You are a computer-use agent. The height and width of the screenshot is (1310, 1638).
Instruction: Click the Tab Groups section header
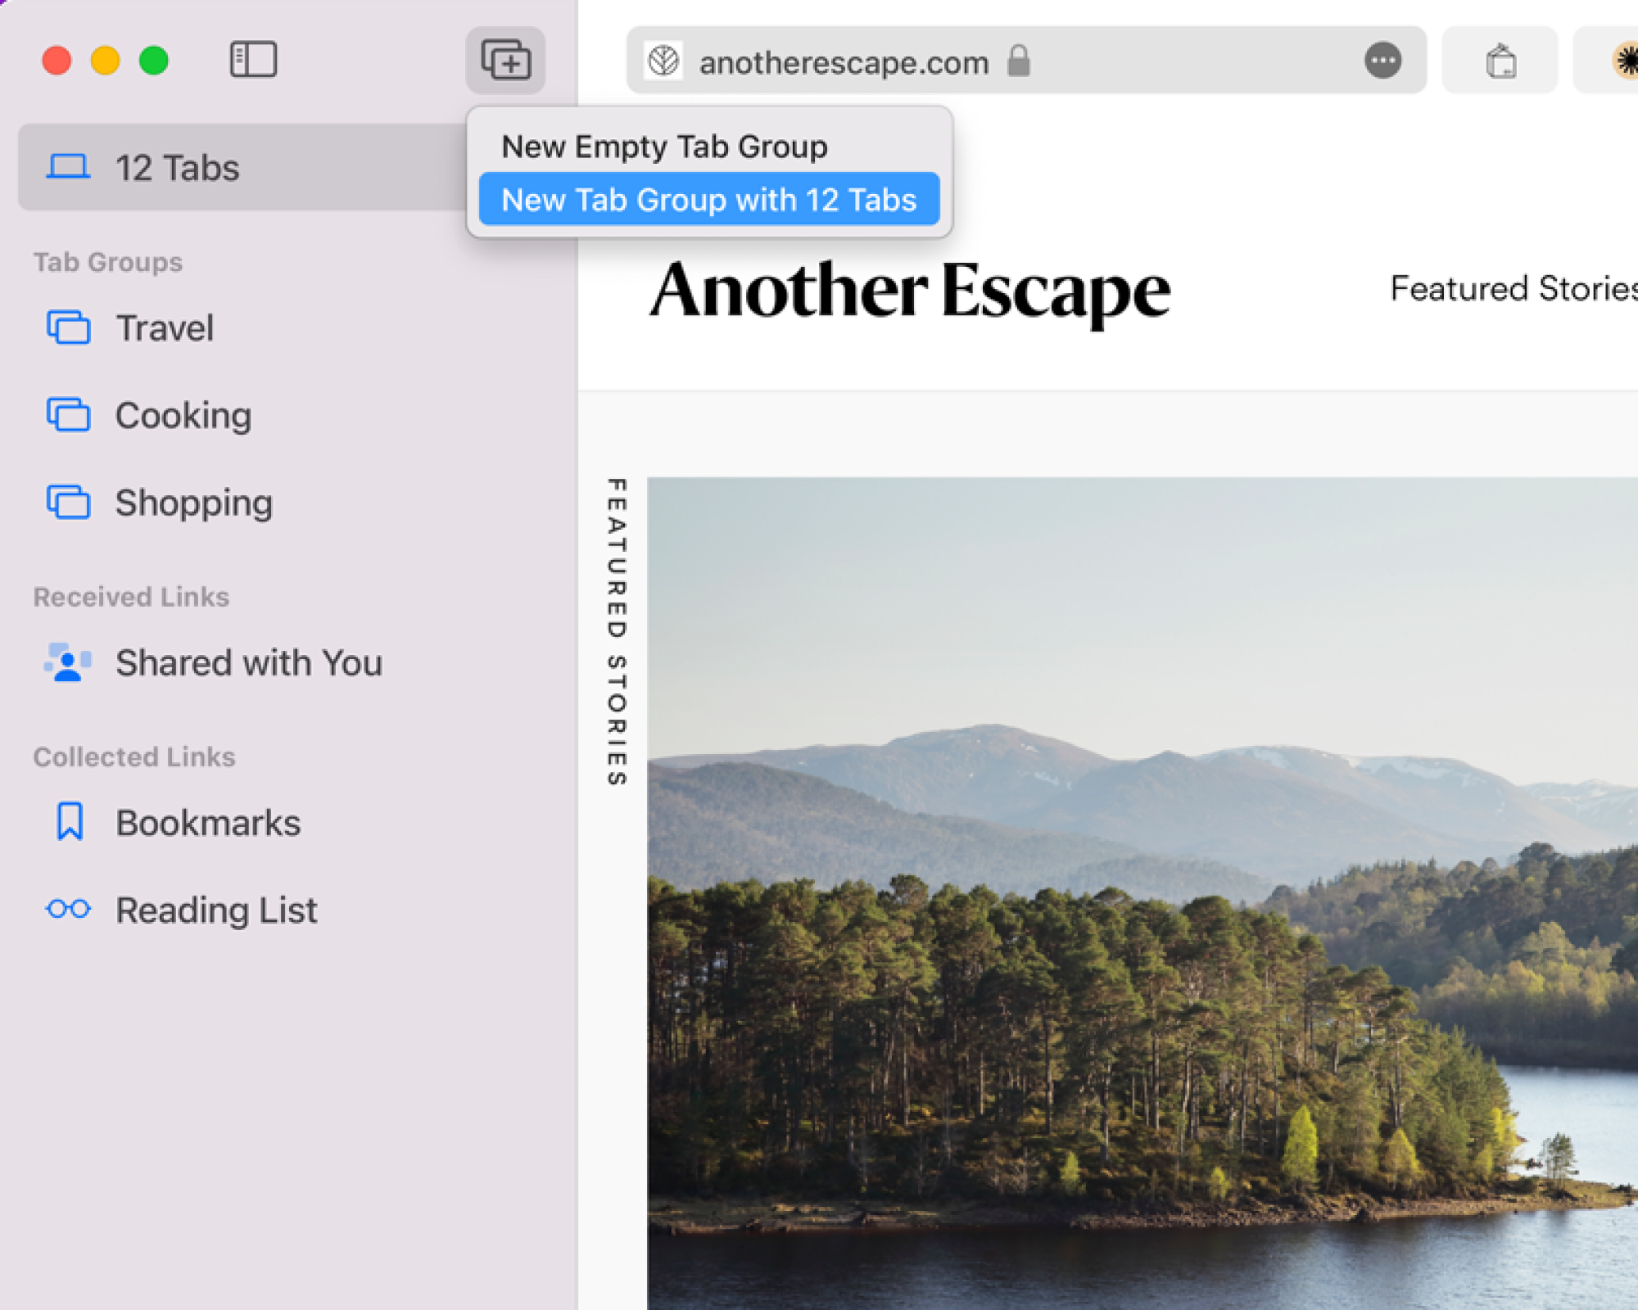pyautogui.click(x=108, y=262)
